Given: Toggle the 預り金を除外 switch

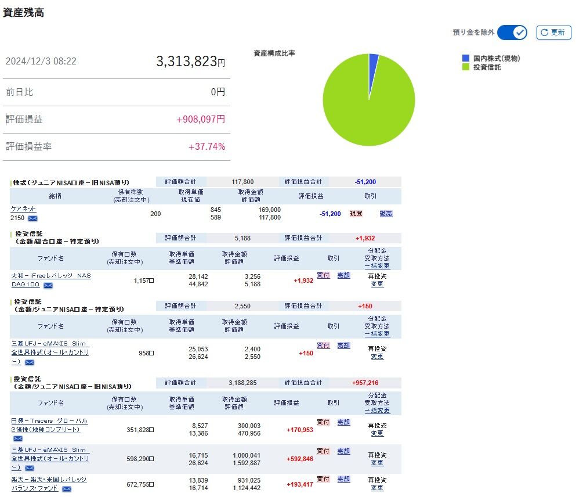Looking at the screenshot, I should (x=512, y=33).
